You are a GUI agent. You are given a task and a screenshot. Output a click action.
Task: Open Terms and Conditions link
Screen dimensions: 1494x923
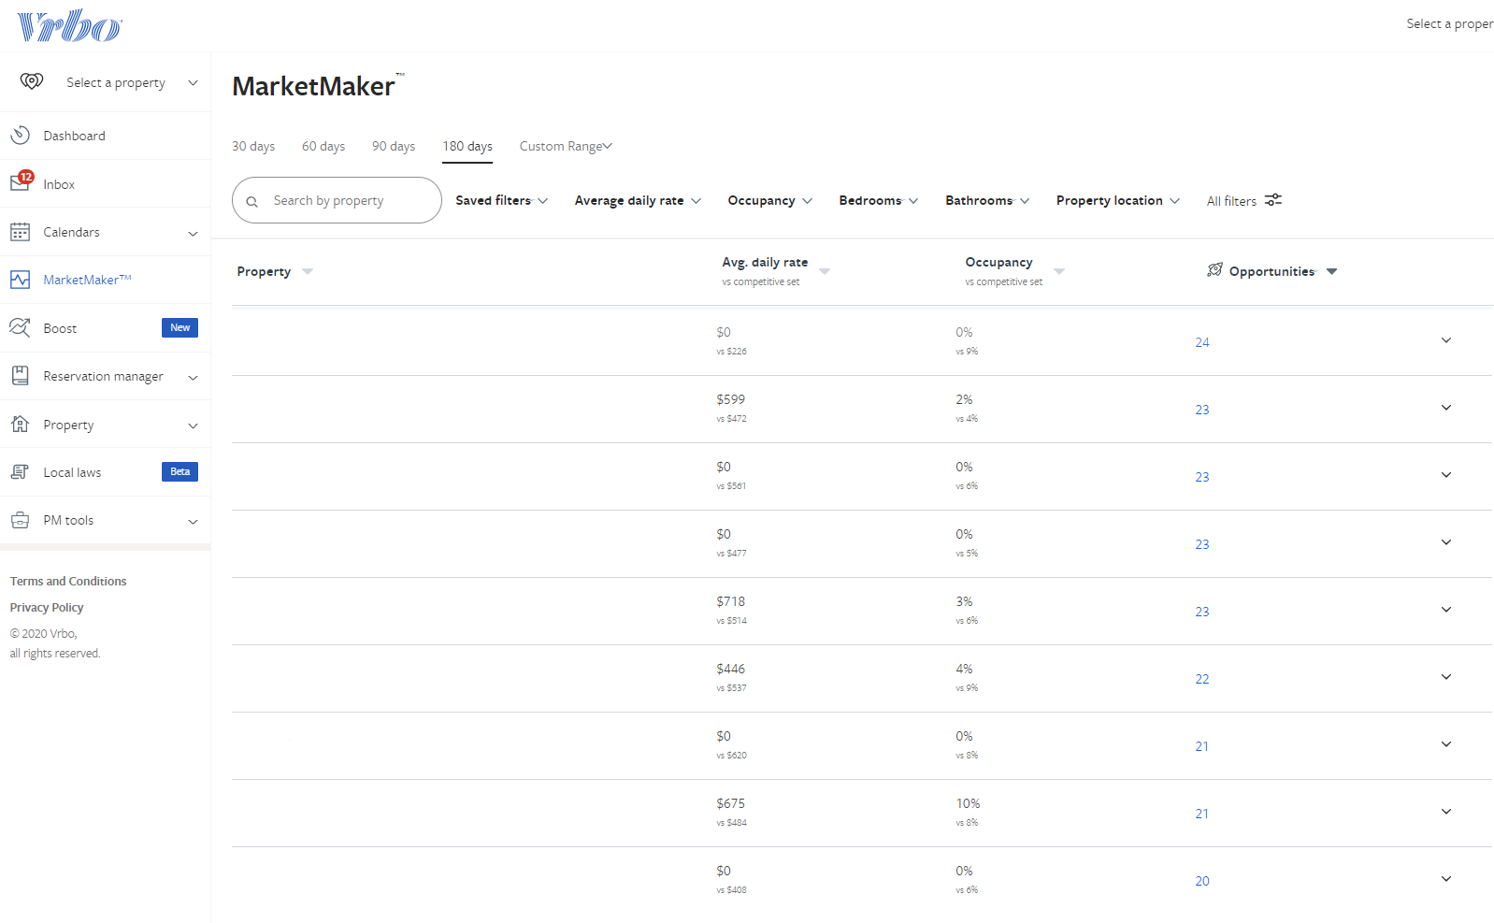68,581
